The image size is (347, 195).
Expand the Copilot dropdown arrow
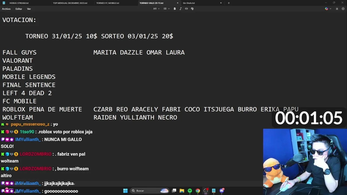pyautogui.click(x=330, y=9)
